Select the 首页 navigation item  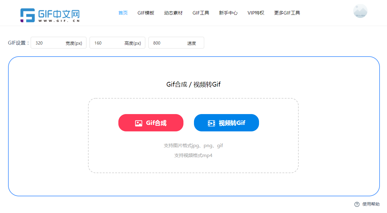(x=123, y=13)
